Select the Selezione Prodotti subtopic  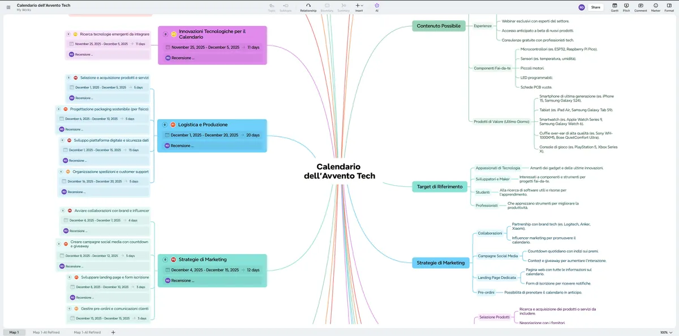pos(495,317)
